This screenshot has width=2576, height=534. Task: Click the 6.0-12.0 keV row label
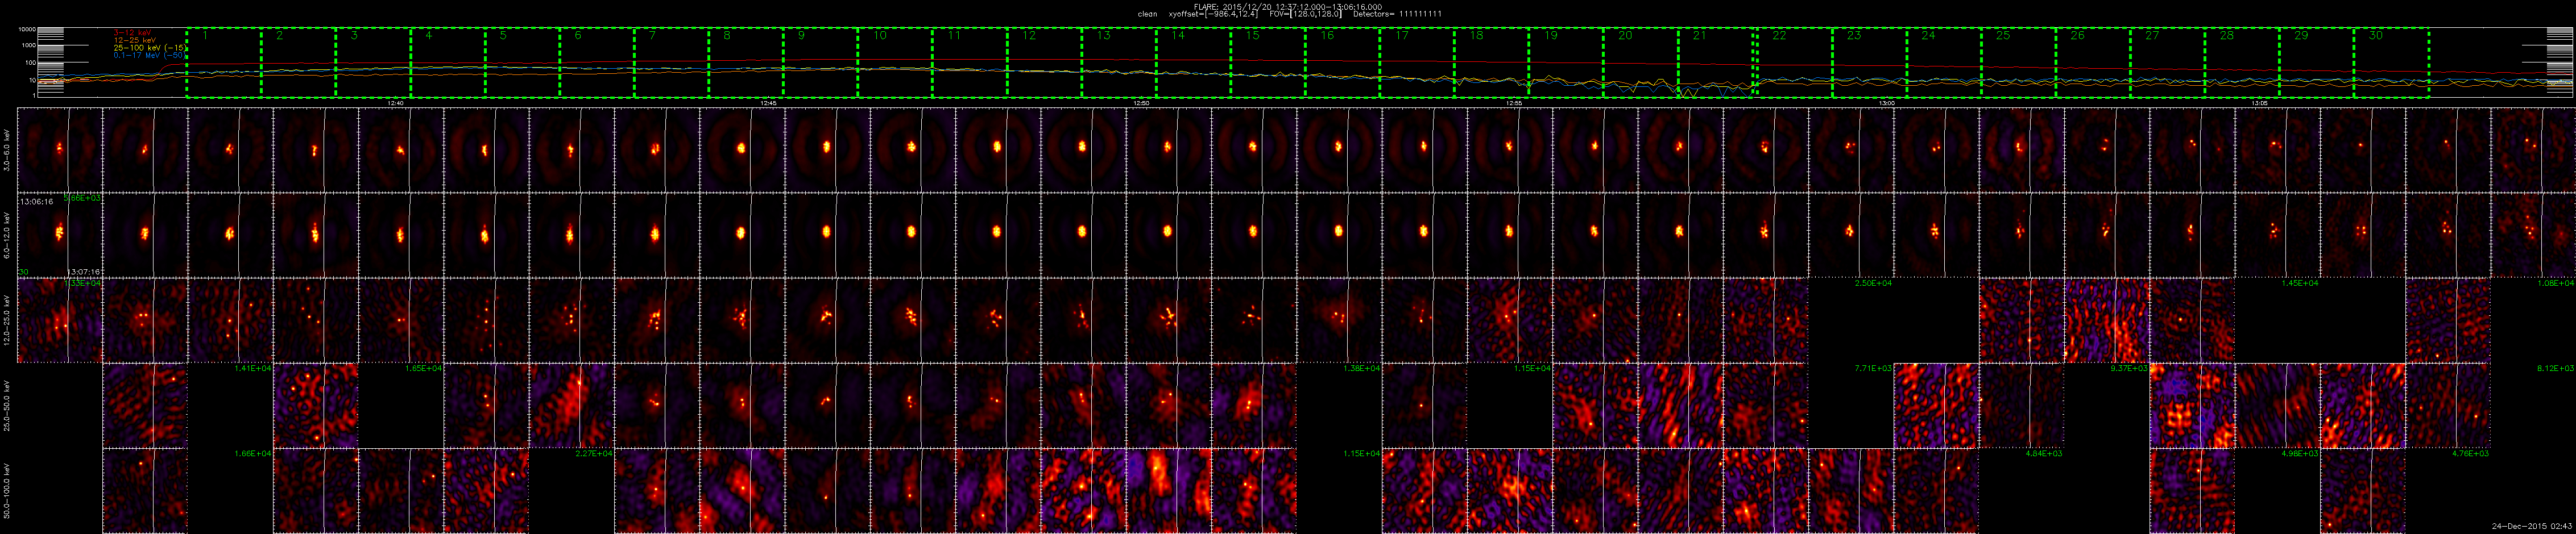pos(8,236)
